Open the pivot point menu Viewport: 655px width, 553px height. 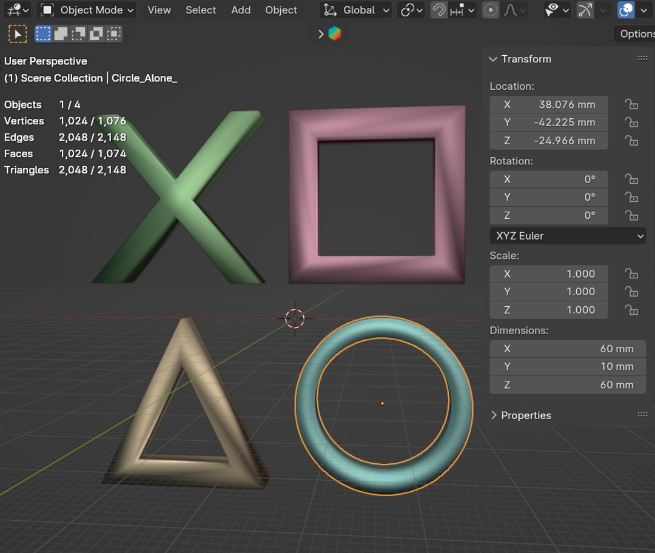[x=411, y=10]
